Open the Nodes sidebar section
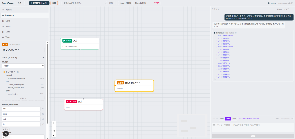The height and width of the screenshot is (139, 295). click(24, 9)
